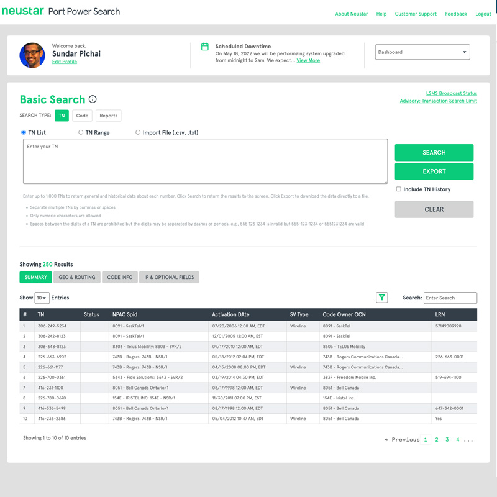The height and width of the screenshot is (497, 497).
Task: Go to page 2 of results
Action: tap(437, 440)
